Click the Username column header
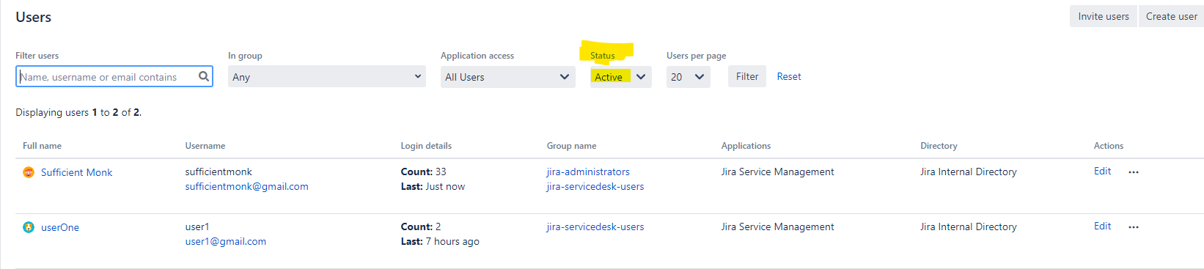 [205, 146]
